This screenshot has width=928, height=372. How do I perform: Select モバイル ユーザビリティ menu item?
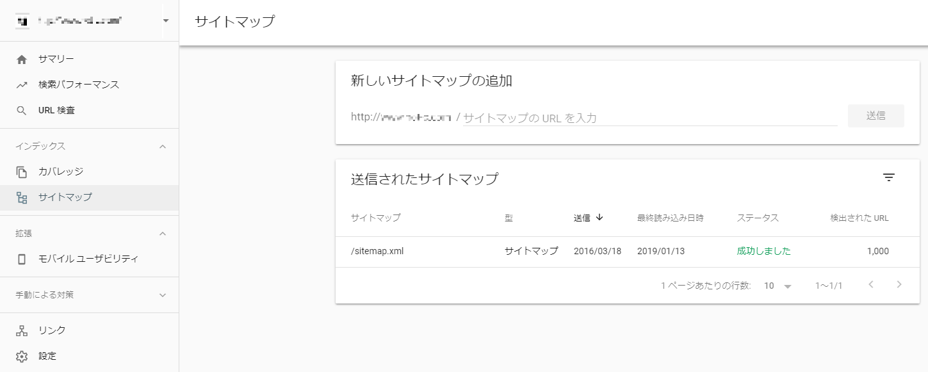coord(88,259)
